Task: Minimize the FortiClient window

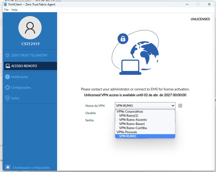Action: pyautogui.click(x=187, y=4)
